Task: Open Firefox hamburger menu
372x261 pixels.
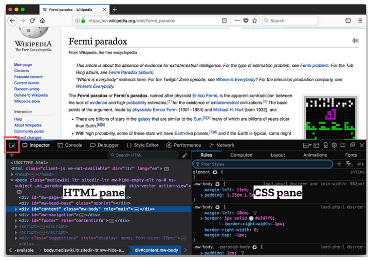Action: [360, 21]
